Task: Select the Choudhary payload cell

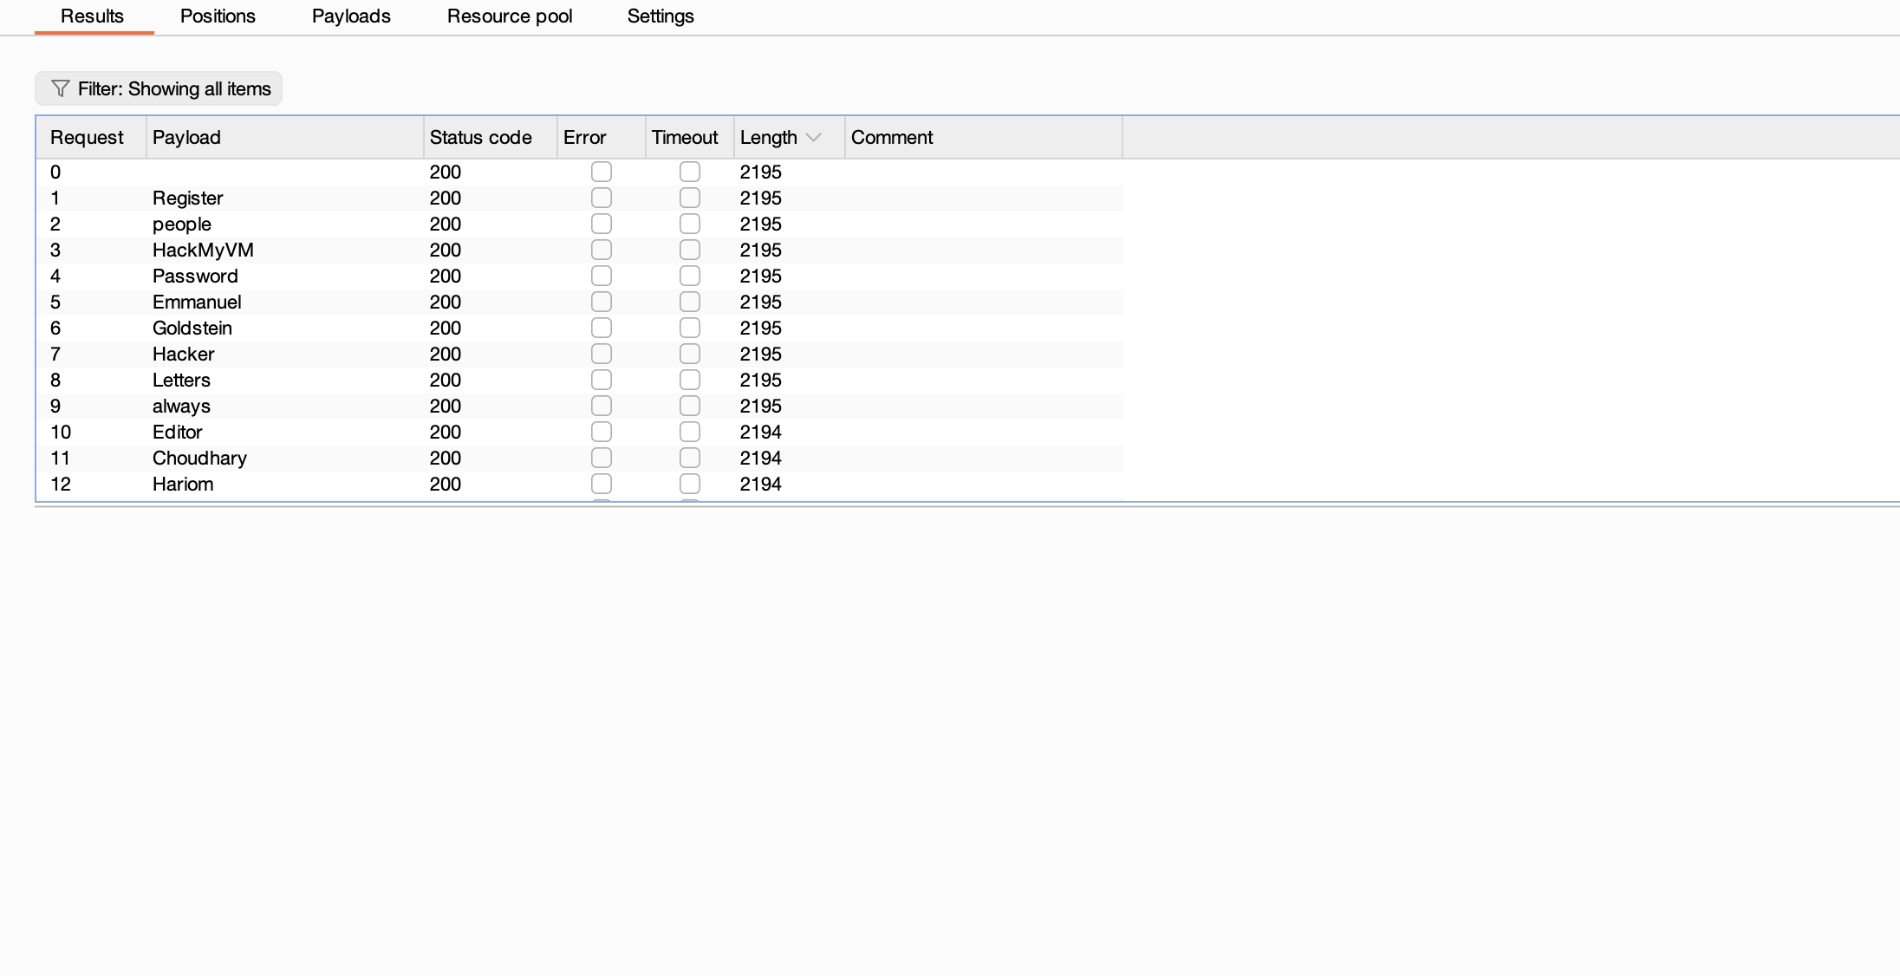Action: pos(285,458)
